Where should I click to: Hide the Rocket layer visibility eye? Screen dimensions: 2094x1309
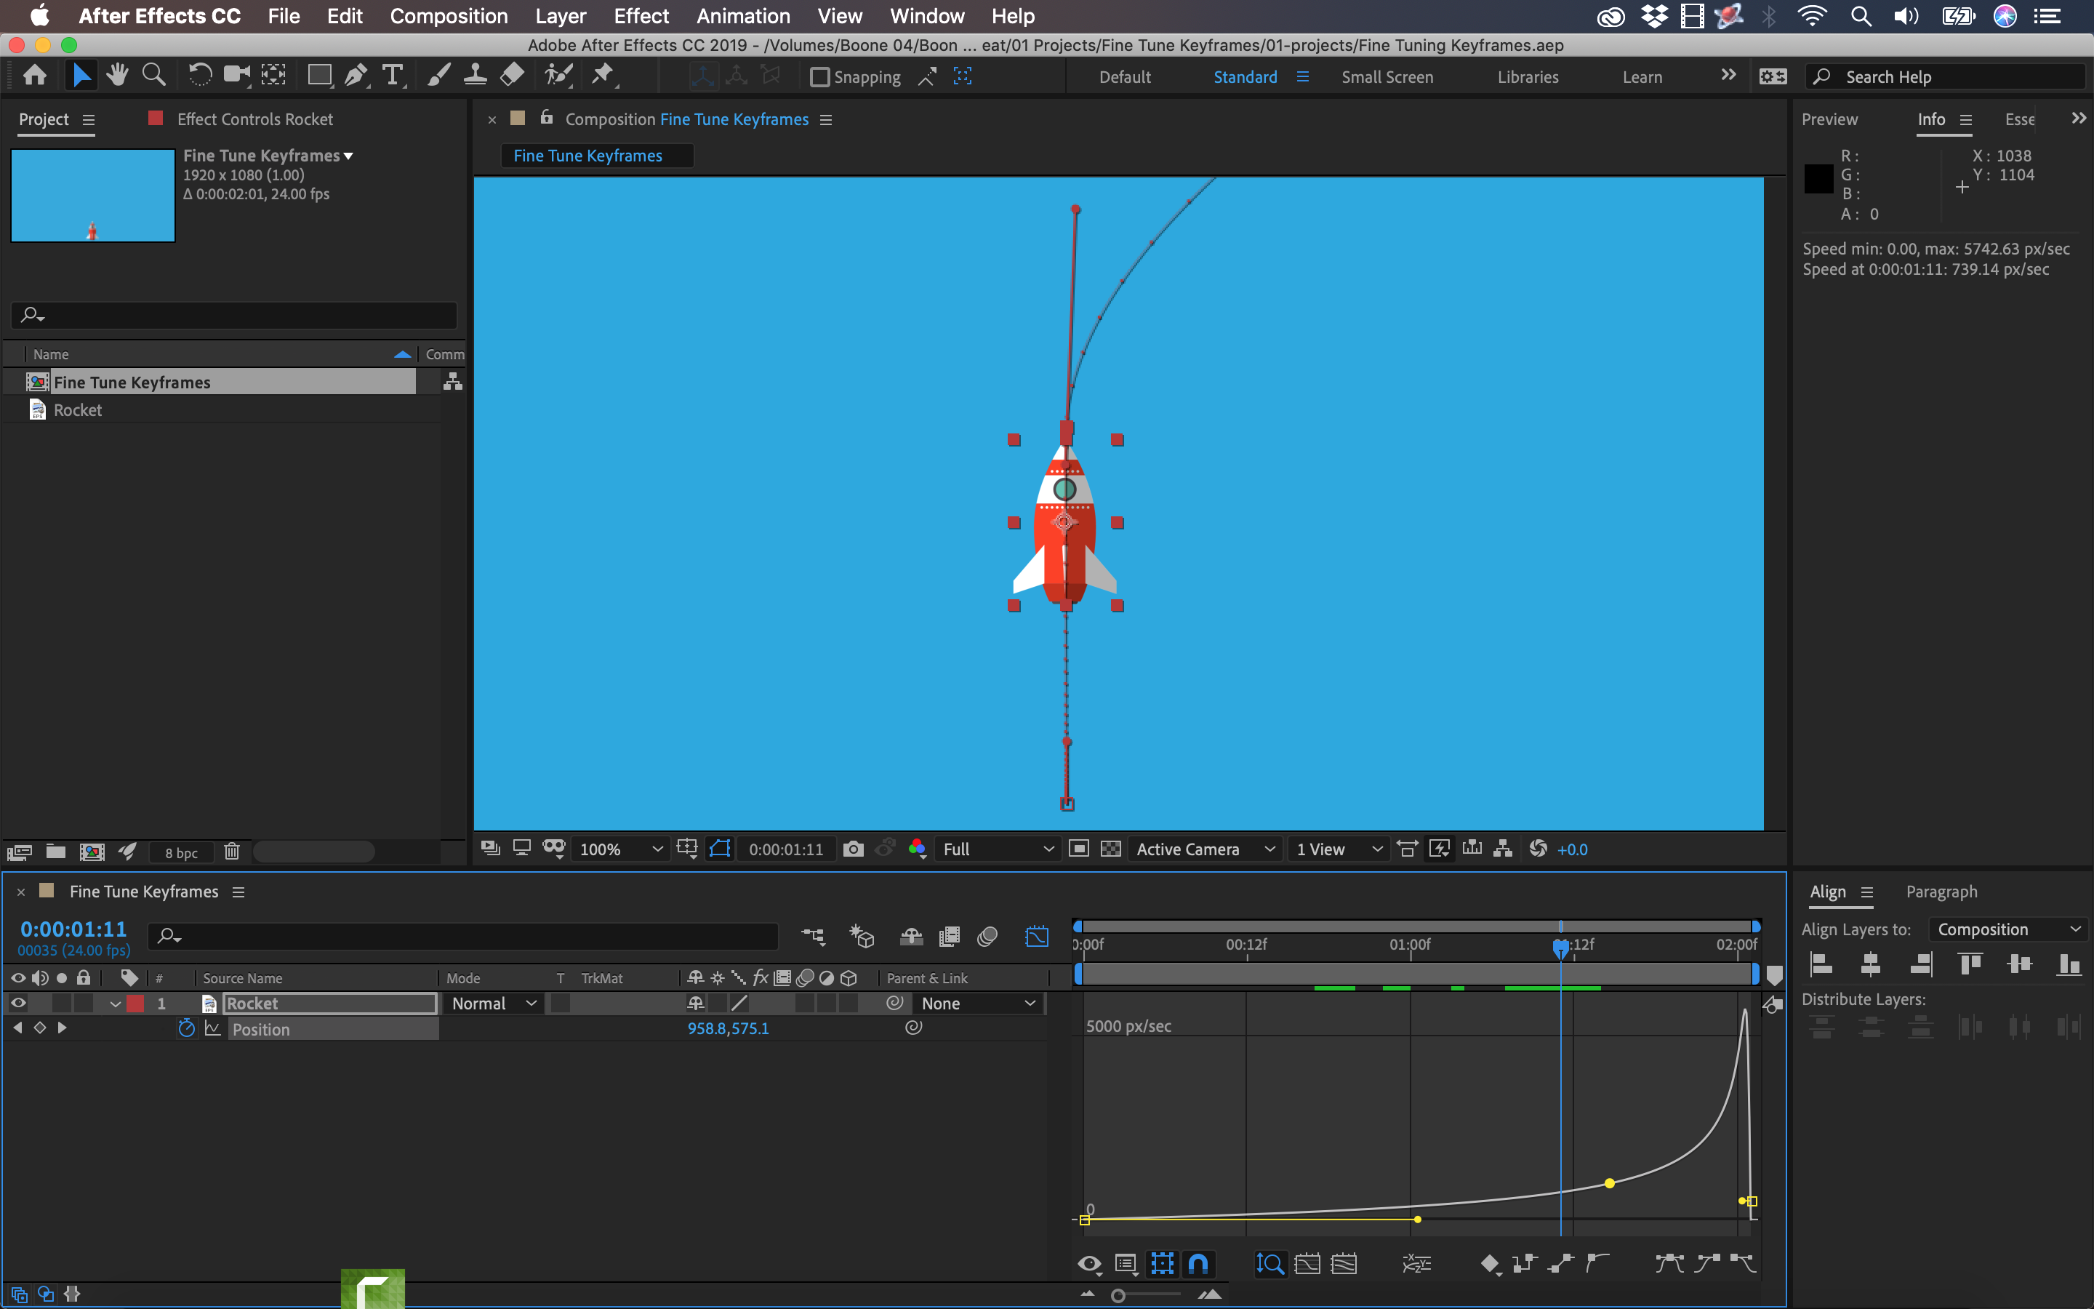(x=18, y=1004)
